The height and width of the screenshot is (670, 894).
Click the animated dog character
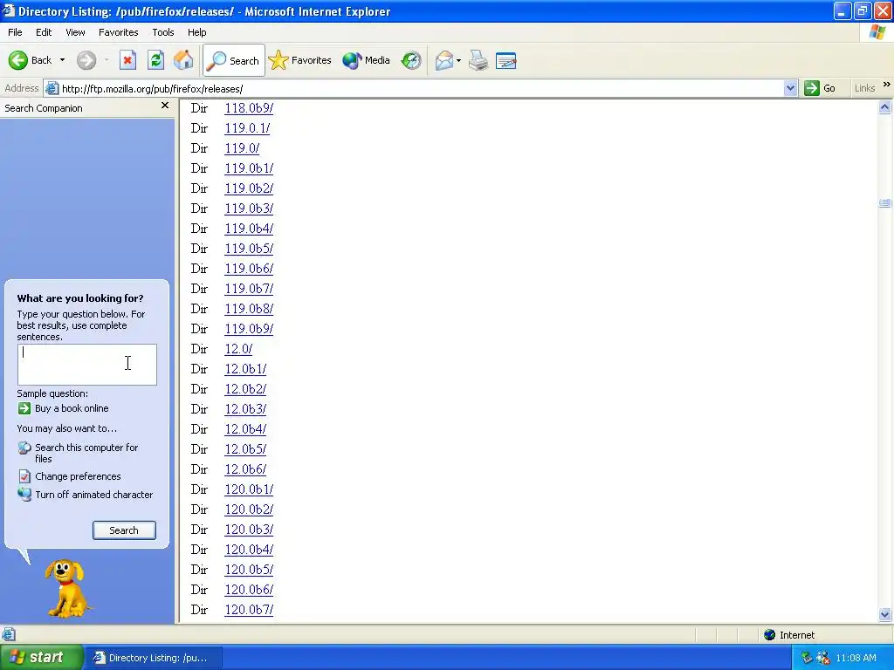click(x=68, y=589)
